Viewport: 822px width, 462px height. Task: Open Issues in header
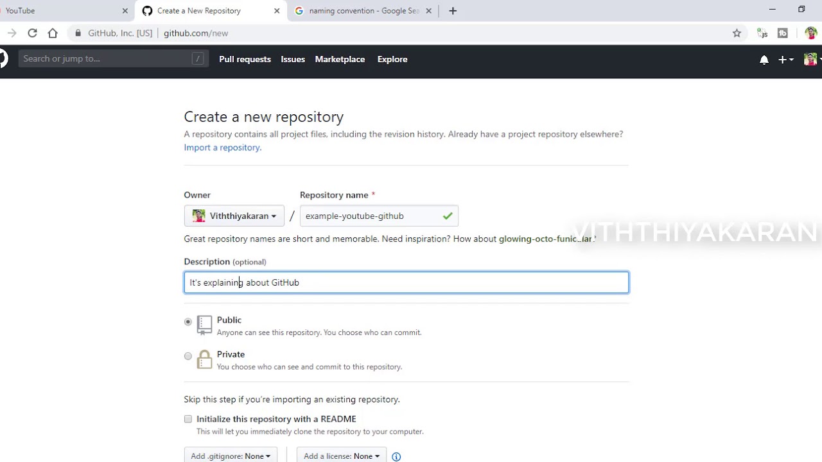(x=293, y=59)
